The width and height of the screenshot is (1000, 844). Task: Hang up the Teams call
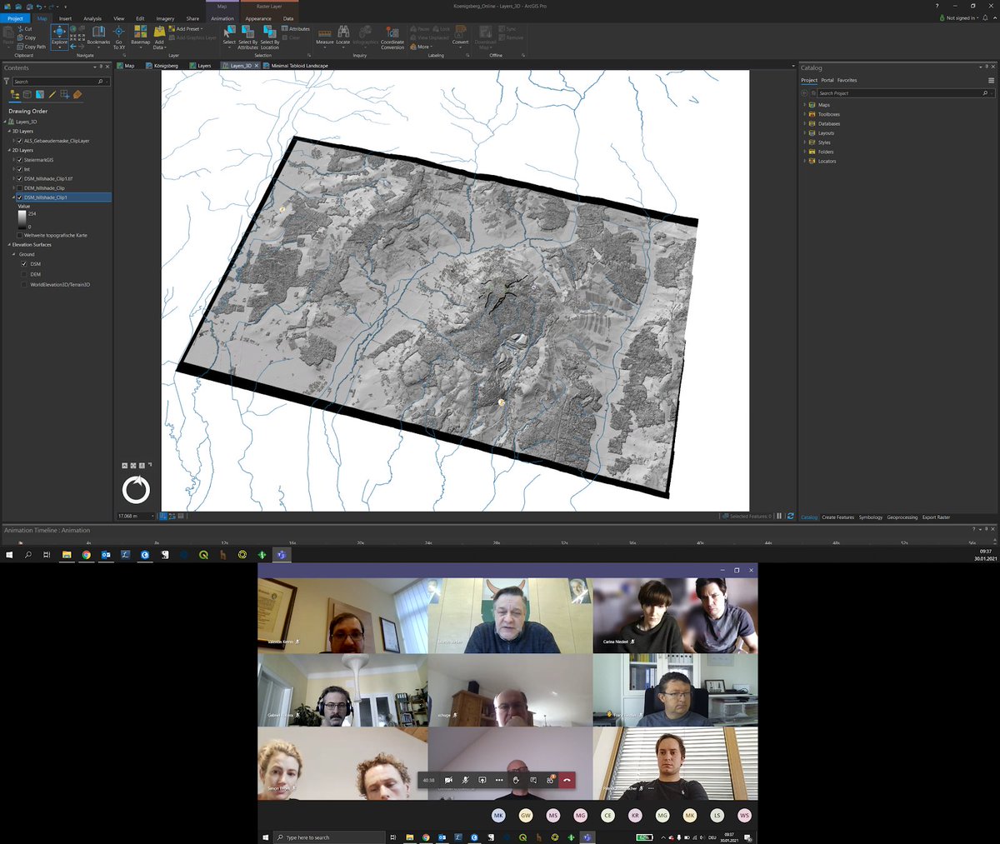pos(567,781)
